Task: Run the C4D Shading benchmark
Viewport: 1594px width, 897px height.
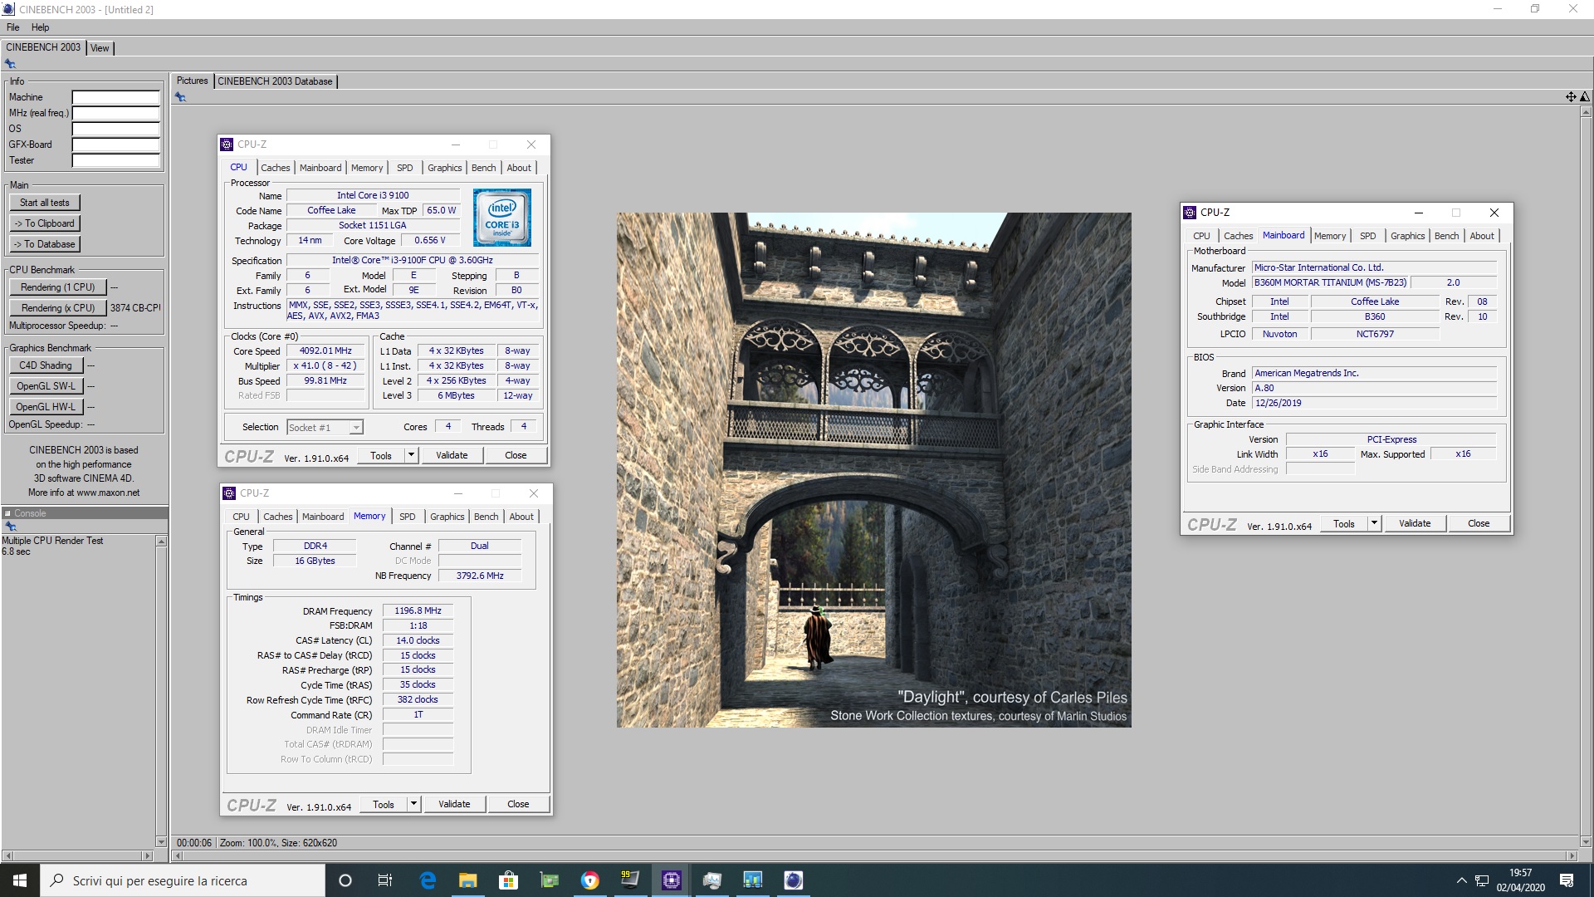Action: click(x=46, y=365)
